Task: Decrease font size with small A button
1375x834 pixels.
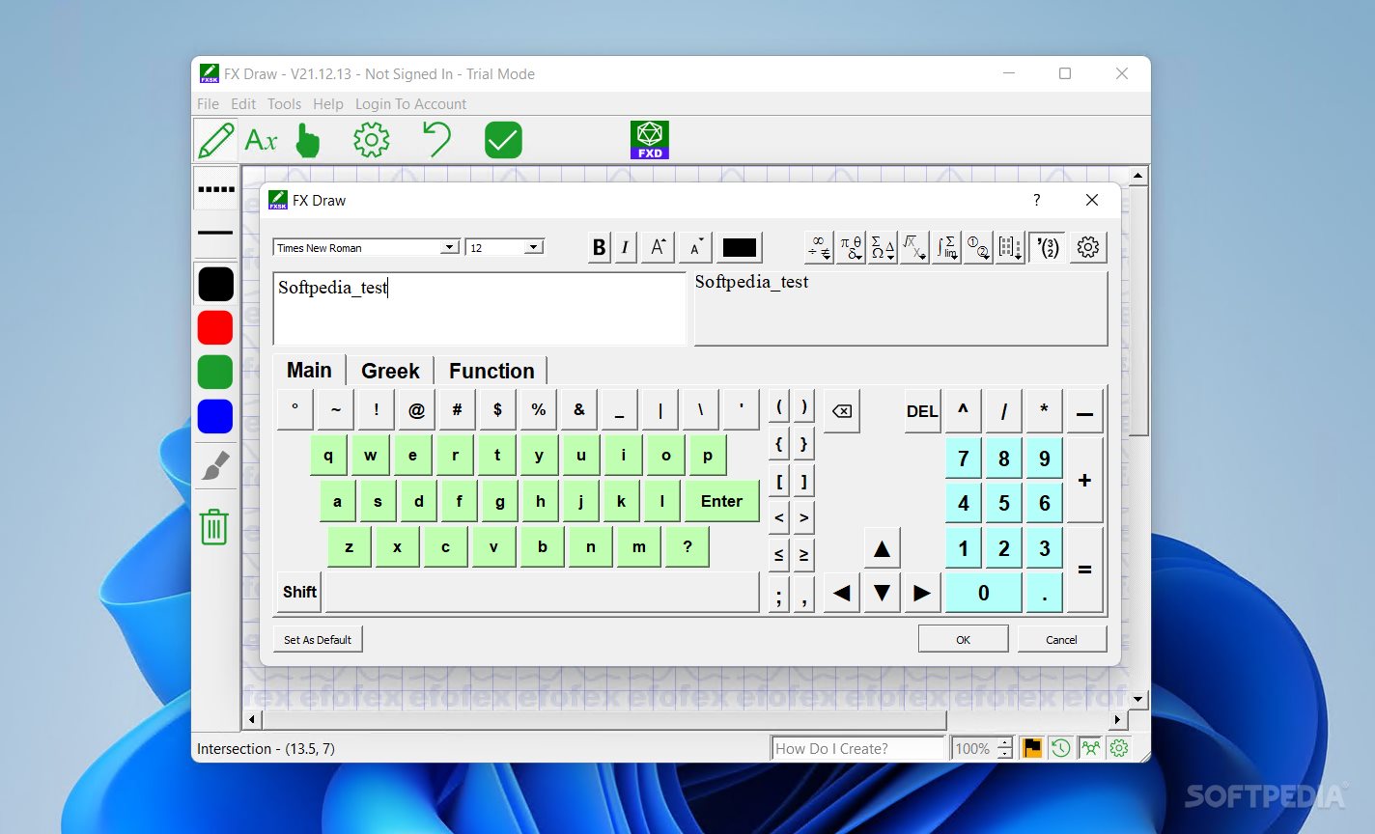Action: tap(695, 248)
